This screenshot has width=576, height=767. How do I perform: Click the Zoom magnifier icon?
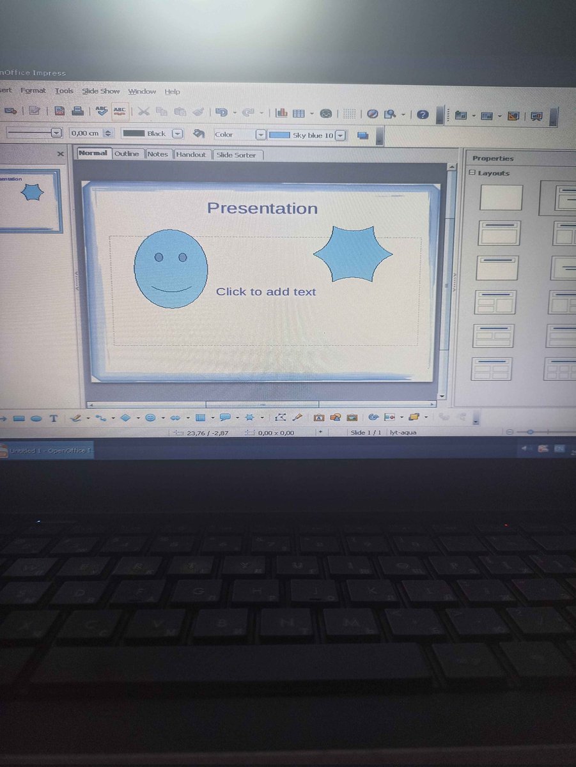390,114
